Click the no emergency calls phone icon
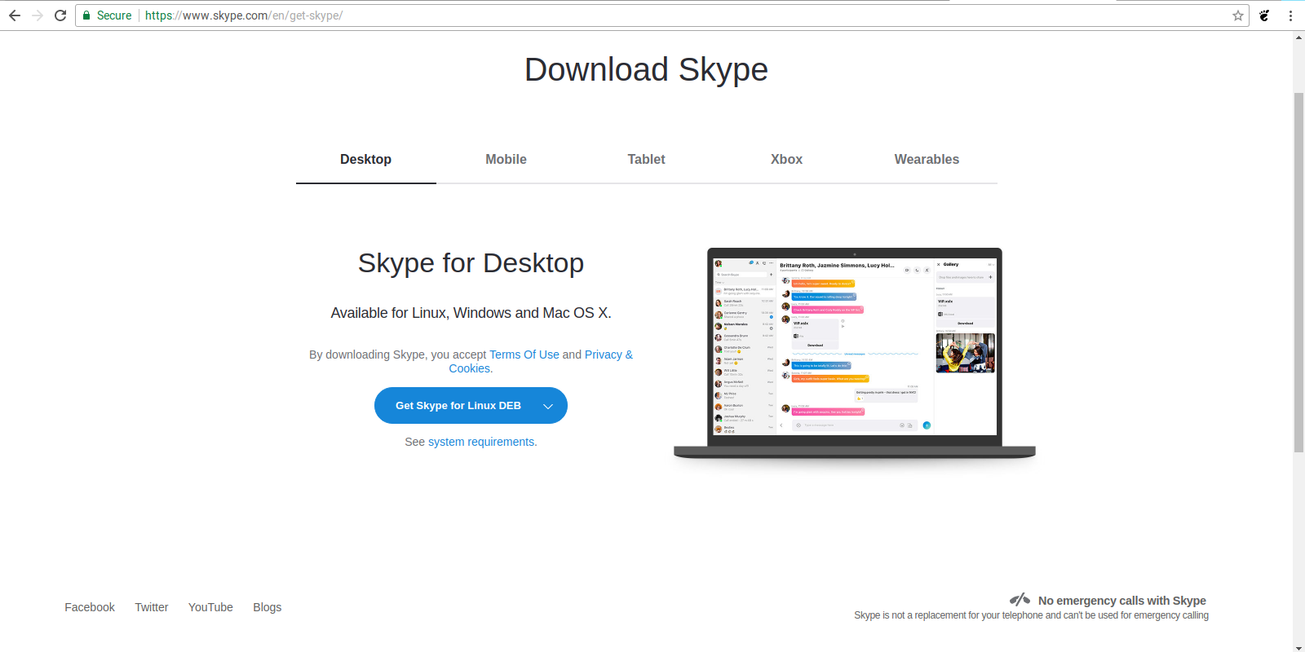The height and width of the screenshot is (652, 1305). pos(1020,600)
